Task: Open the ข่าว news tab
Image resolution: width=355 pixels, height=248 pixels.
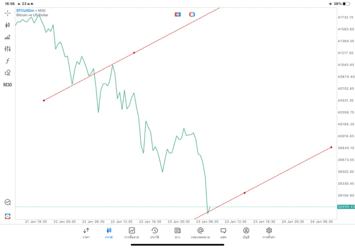Action: [x=177, y=233]
